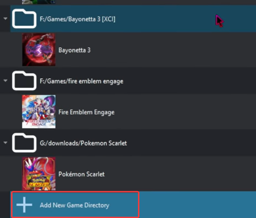Collapse the G:/downloads/Pokemon Scarlet directory arrow
The width and height of the screenshot is (256, 218).
tap(6, 143)
